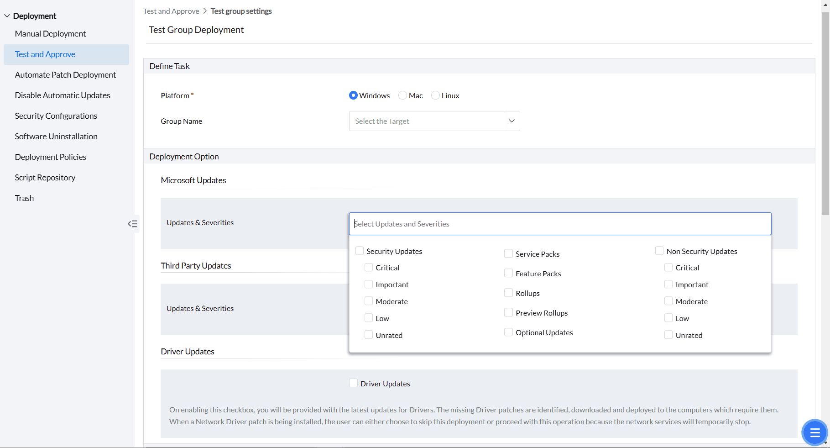Click the vertical page scrollbar
830x448 pixels.
pyautogui.click(x=825, y=114)
